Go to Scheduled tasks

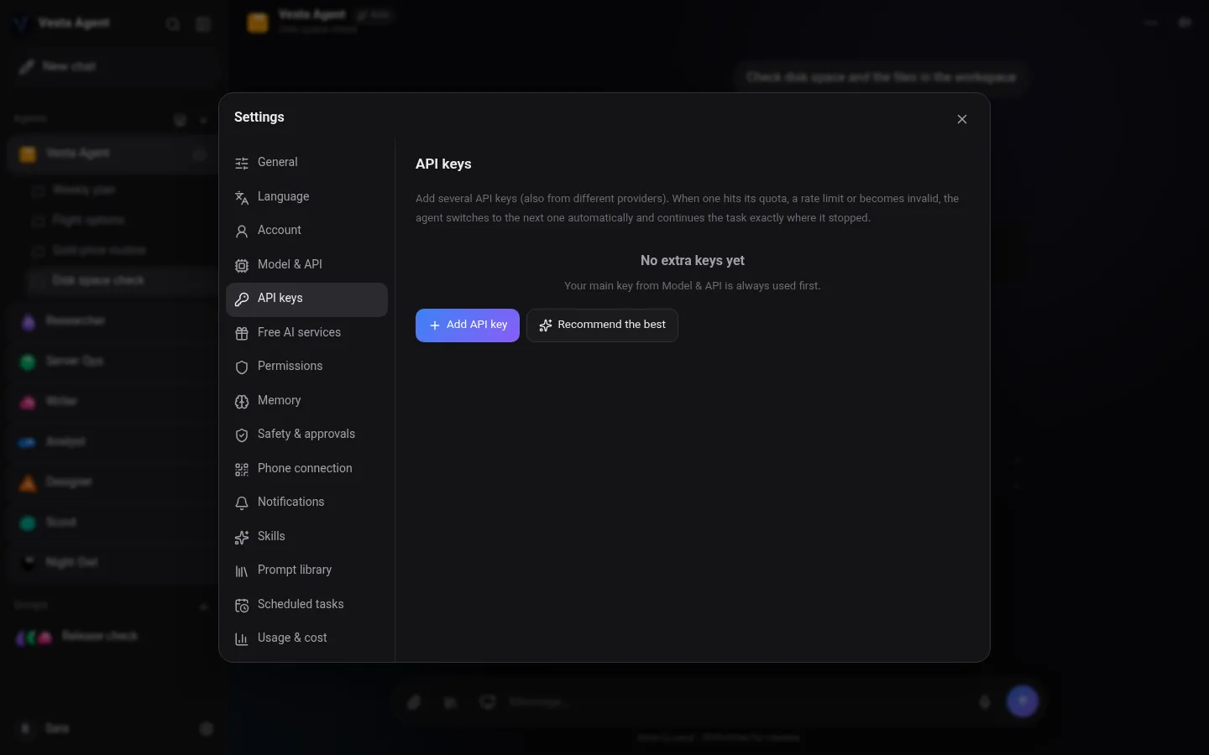306,605
